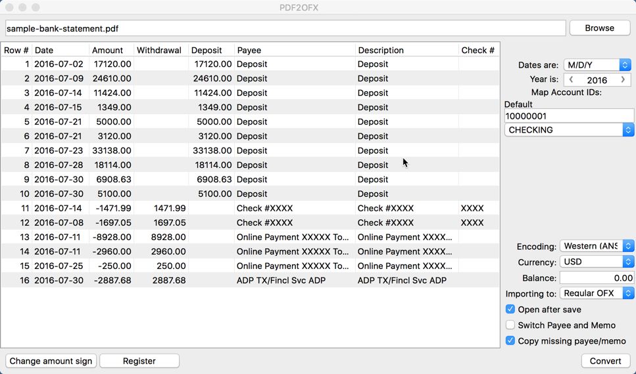Click withdrawal 1471.99 in row 11
Image resolution: width=636 pixels, height=374 pixels.
coord(170,208)
